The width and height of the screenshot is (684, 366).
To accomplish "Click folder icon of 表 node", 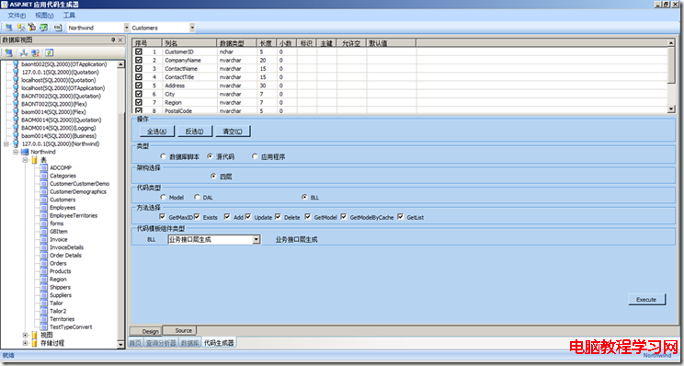I will 34,160.
